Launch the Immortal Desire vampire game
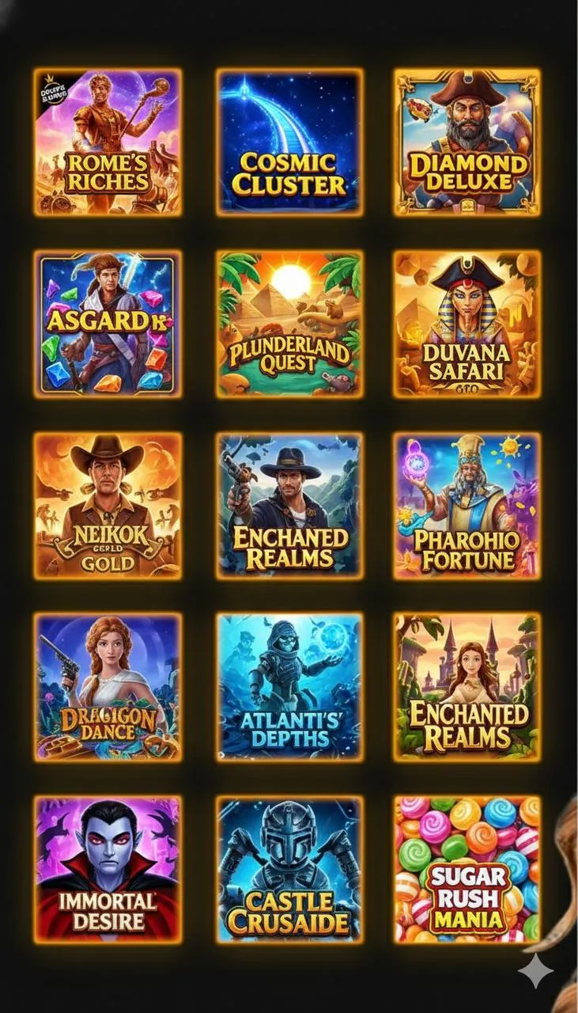 (108, 869)
